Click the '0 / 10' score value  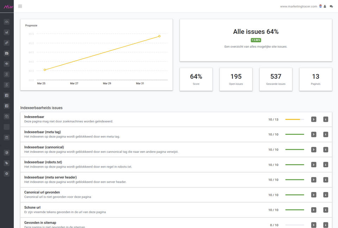(x=274, y=225)
